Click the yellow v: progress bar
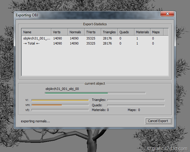Image resolution: width=190 pixels, height=152 pixels. click(x=60, y=100)
